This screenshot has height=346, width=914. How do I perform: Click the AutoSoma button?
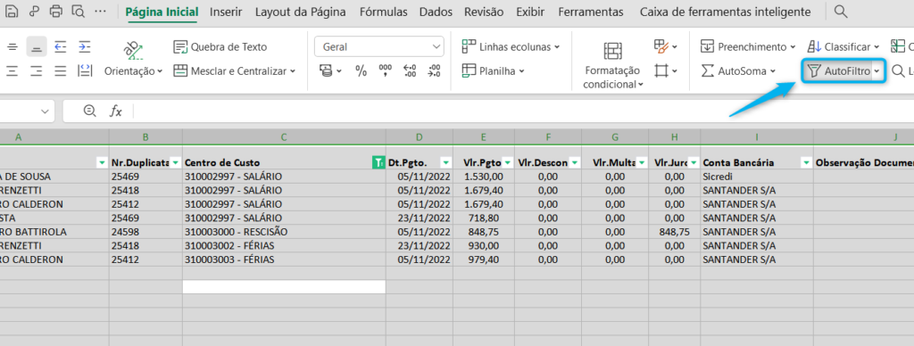[x=738, y=71]
